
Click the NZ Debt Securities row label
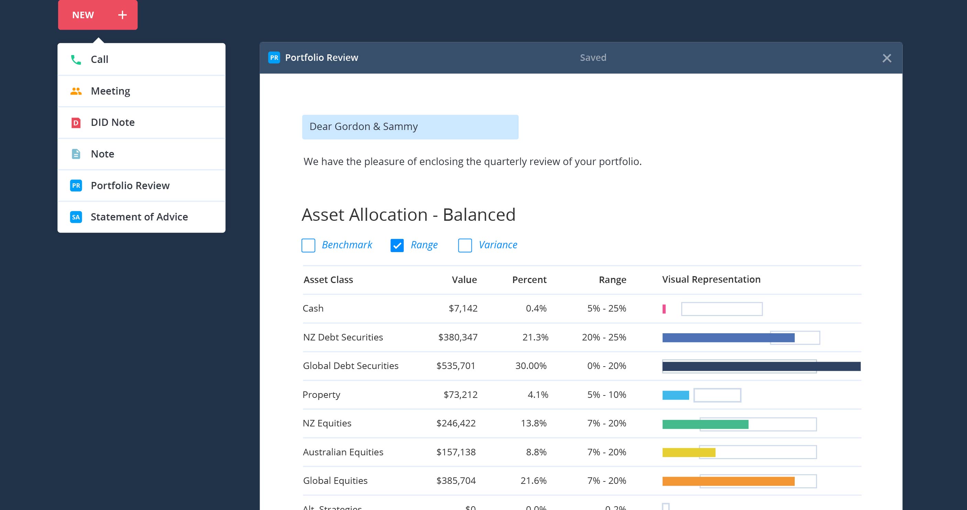(343, 337)
